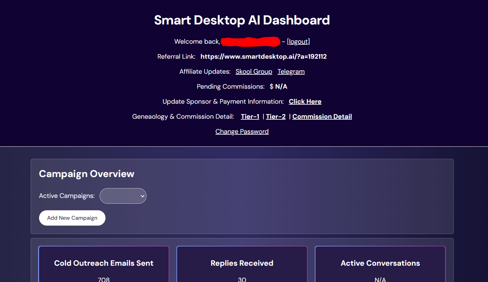Click the logout link
Viewport: 488px width, 282px height.
point(298,41)
